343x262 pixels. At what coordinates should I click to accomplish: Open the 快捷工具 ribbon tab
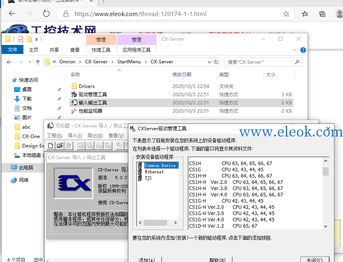101,50
